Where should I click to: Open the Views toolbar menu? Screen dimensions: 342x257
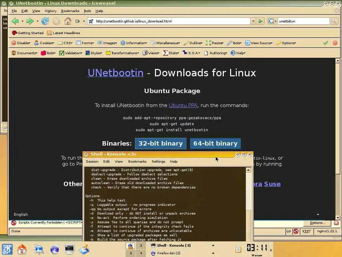pos(151,53)
